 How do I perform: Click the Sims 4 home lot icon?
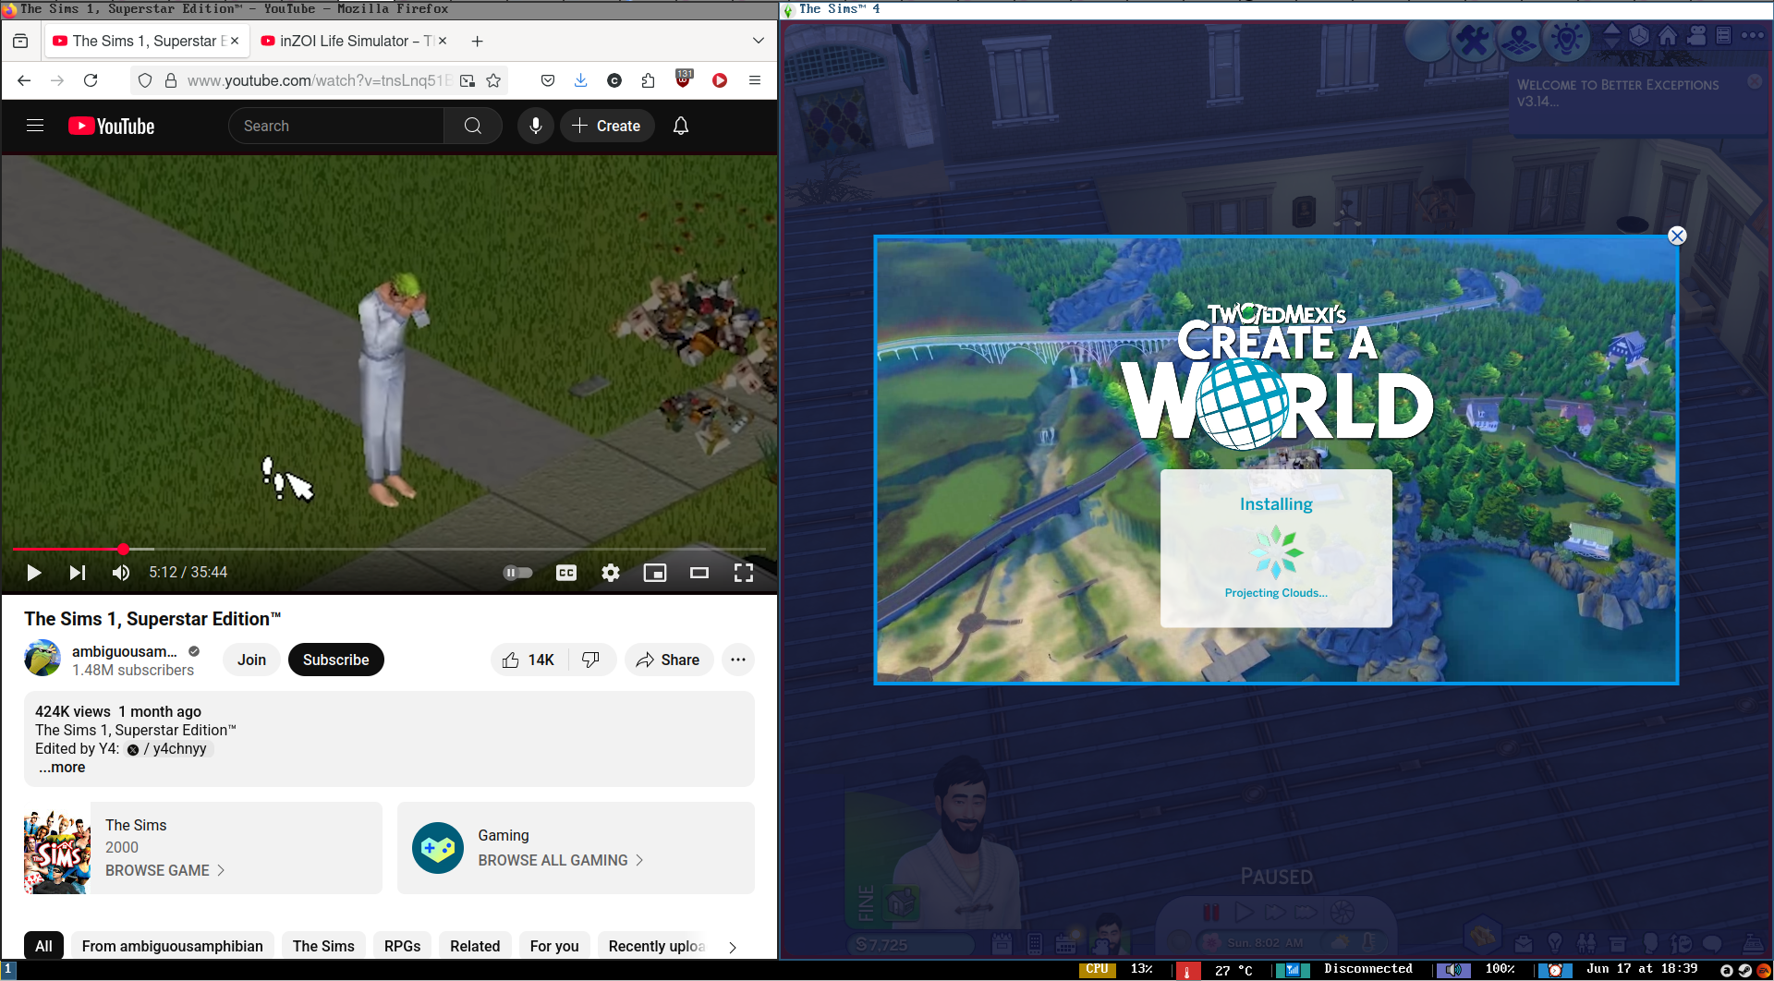click(x=1668, y=36)
